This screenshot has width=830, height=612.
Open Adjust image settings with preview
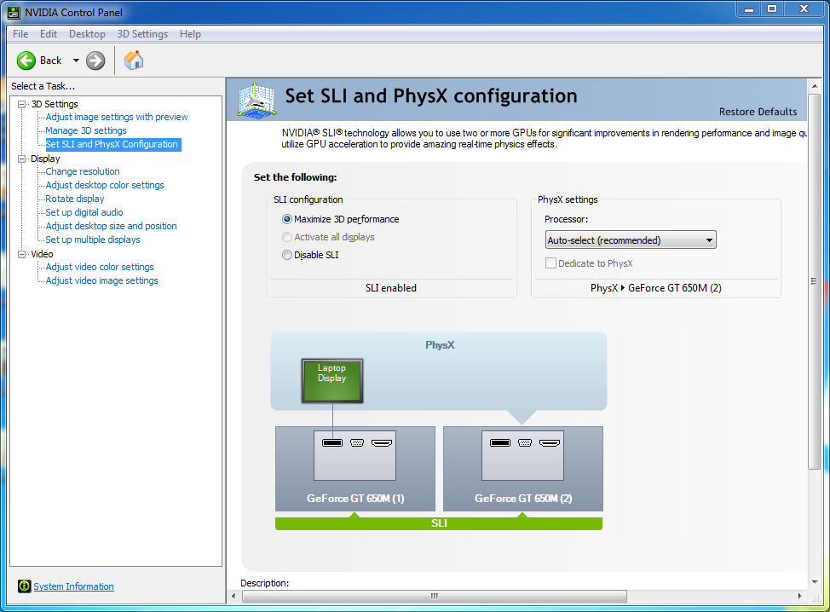(117, 117)
